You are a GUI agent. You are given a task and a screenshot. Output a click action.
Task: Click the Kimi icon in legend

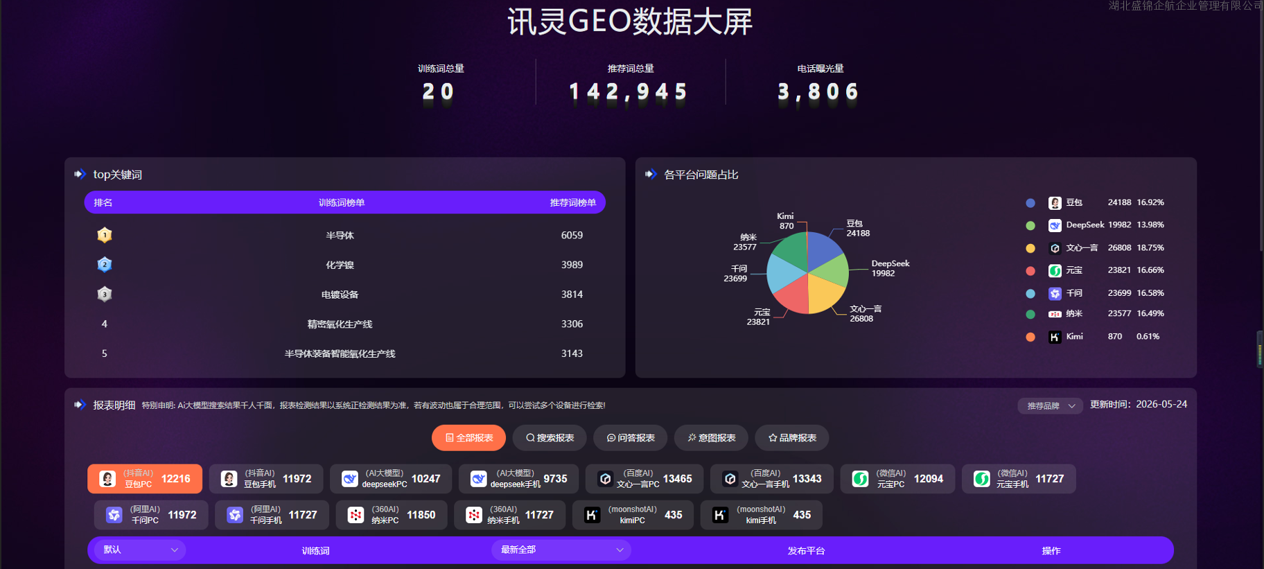click(x=1055, y=337)
